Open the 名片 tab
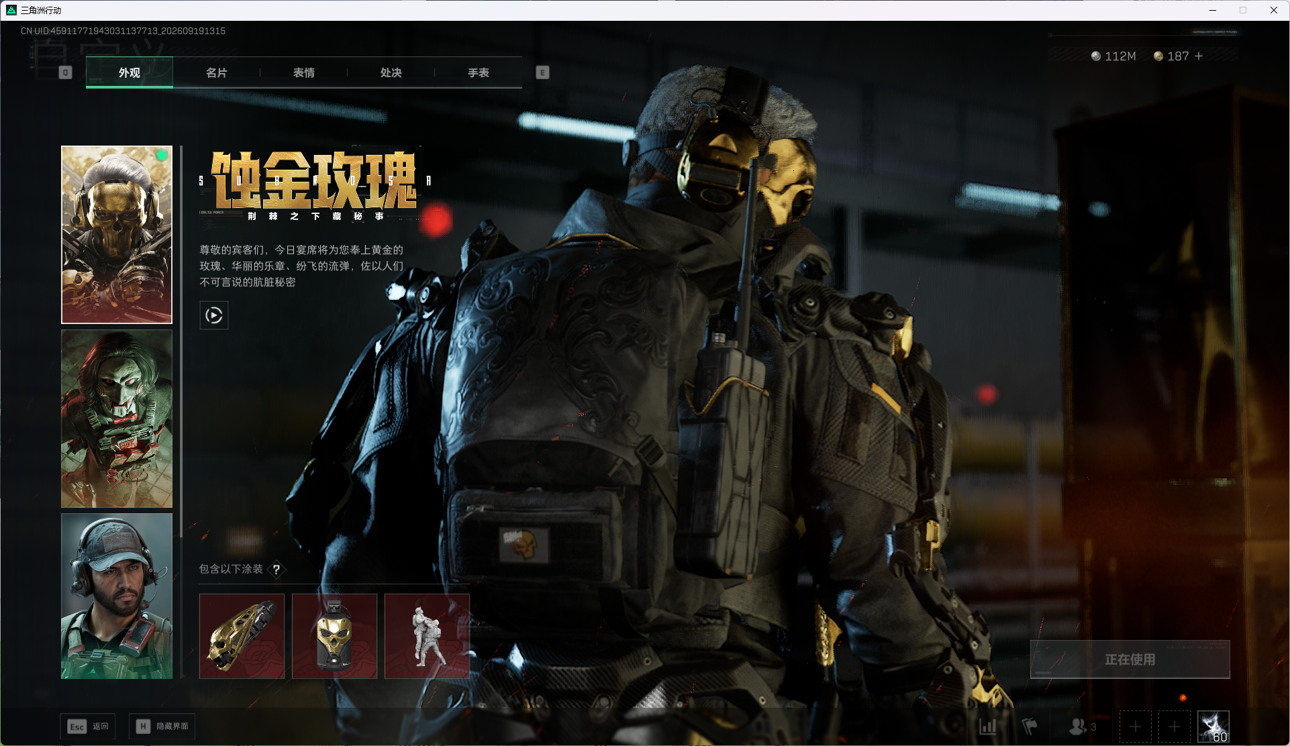 217,72
